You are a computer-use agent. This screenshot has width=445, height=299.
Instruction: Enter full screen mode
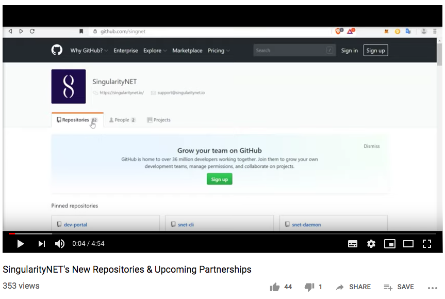[x=427, y=244]
